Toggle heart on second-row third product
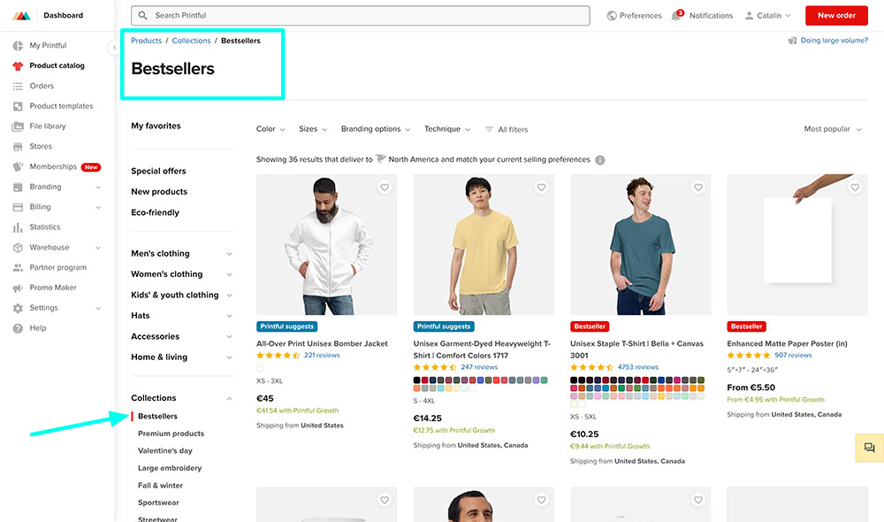 tap(698, 500)
